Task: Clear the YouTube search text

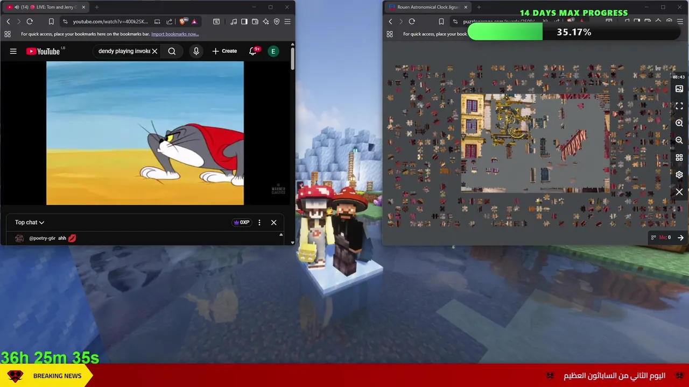Action: (154, 51)
